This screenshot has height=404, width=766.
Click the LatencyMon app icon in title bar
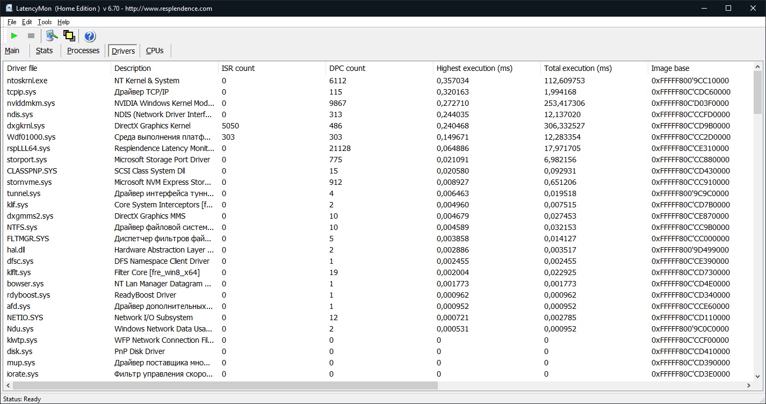pos(9,8)
